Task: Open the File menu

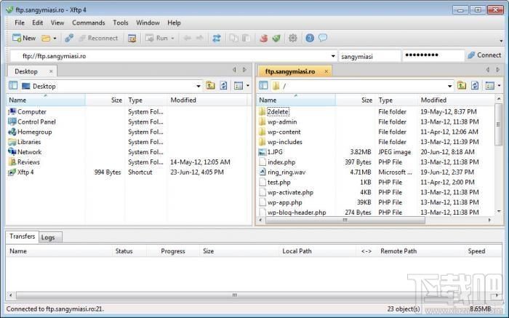Action: [20, 23]
